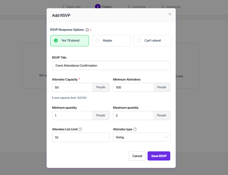Click the Cancel button

point(137,156)
